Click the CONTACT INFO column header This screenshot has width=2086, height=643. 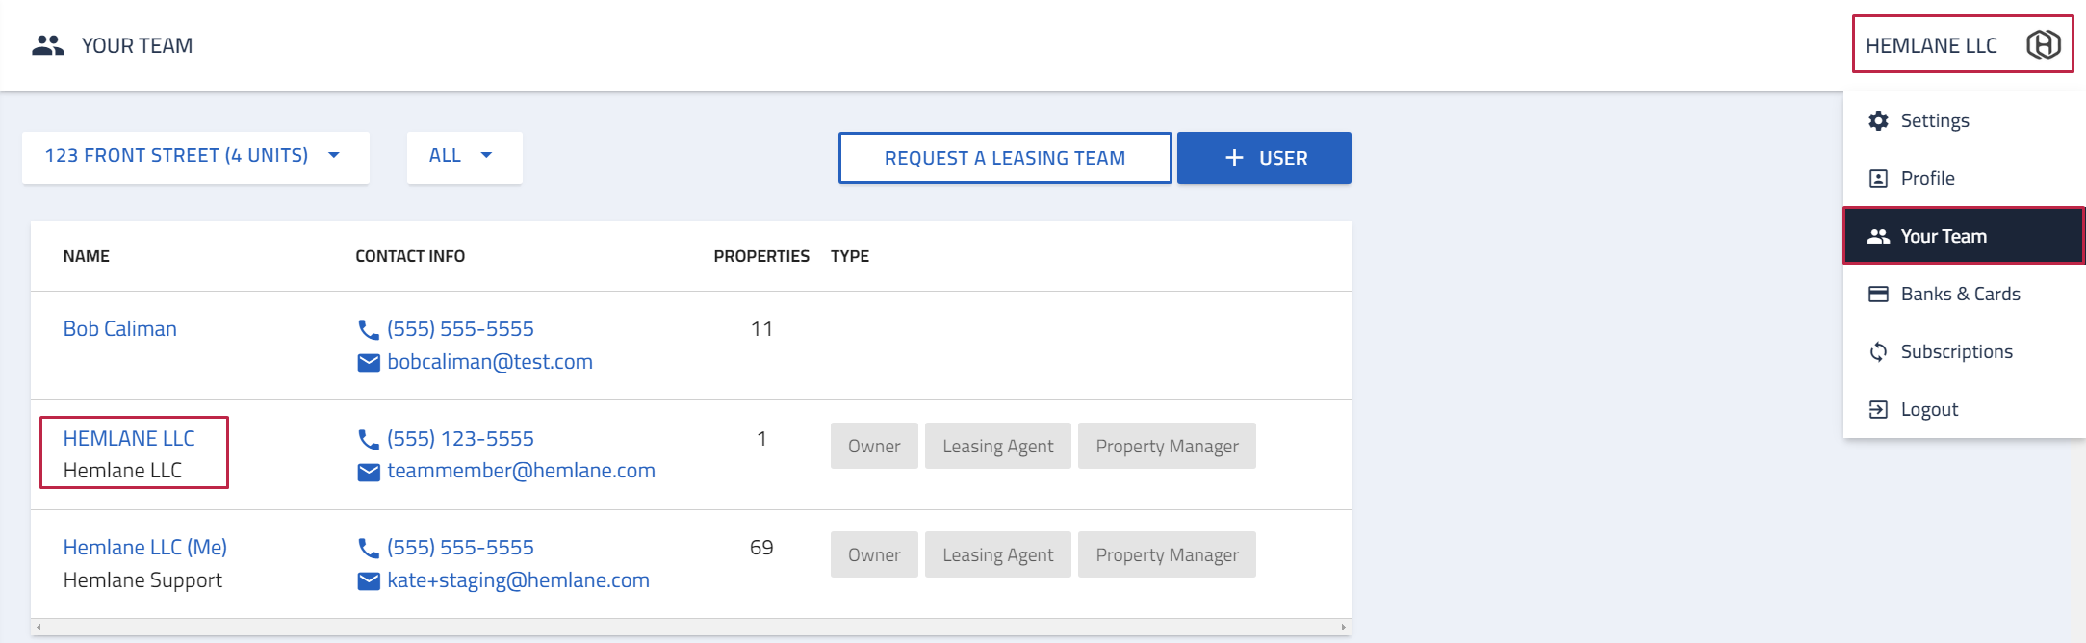[410, 256]
